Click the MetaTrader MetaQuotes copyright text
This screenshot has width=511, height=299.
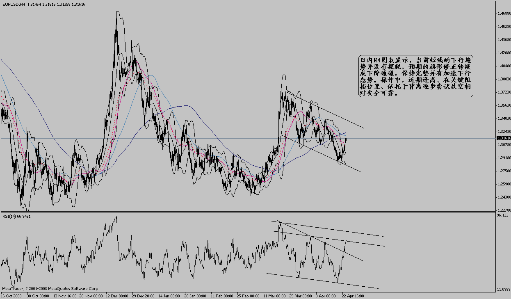coord(51,289)
